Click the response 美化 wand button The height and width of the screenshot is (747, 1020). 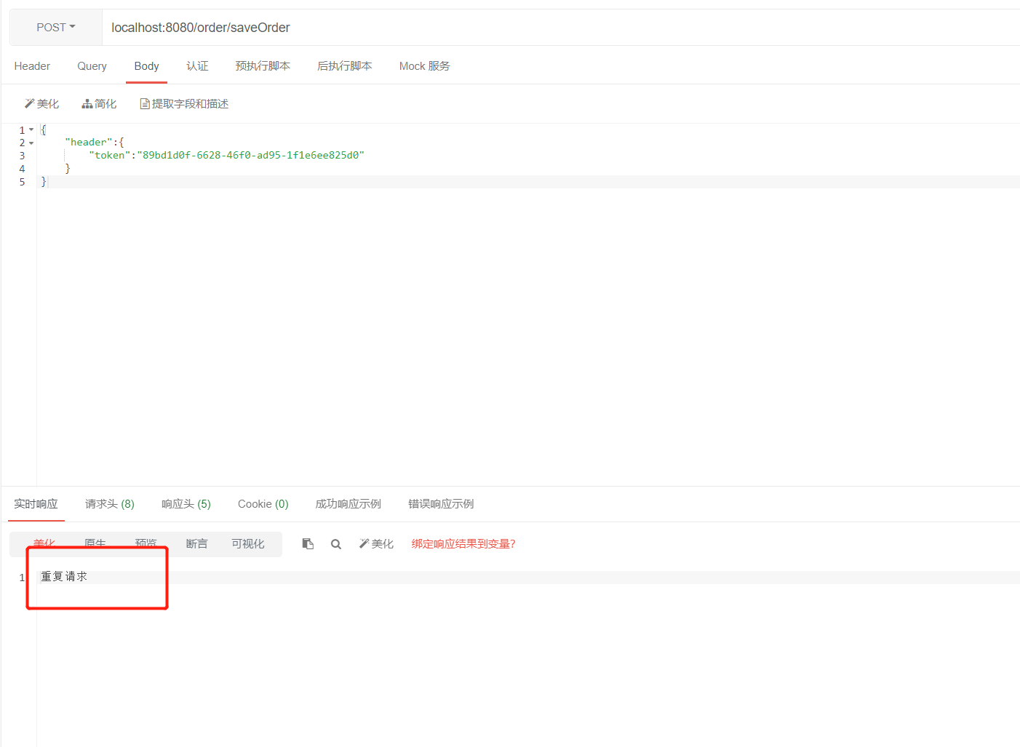[376, 544]
